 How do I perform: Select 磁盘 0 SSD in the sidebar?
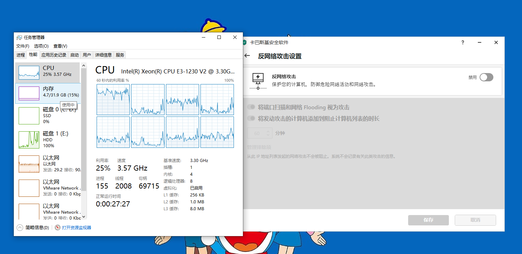[48, 116]
